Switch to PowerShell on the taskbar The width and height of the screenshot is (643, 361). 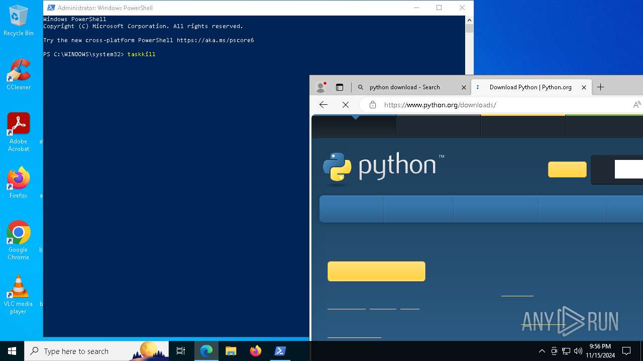280,351
